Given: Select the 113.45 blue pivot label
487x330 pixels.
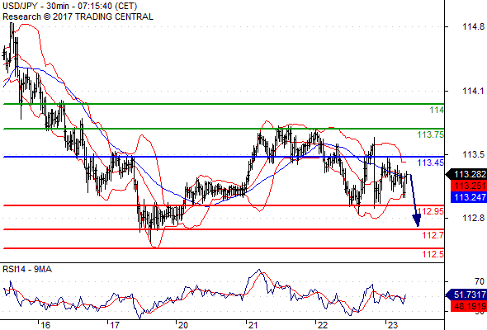Looking at the screenshot, I should pyautogui.click(x=431, y=163).
